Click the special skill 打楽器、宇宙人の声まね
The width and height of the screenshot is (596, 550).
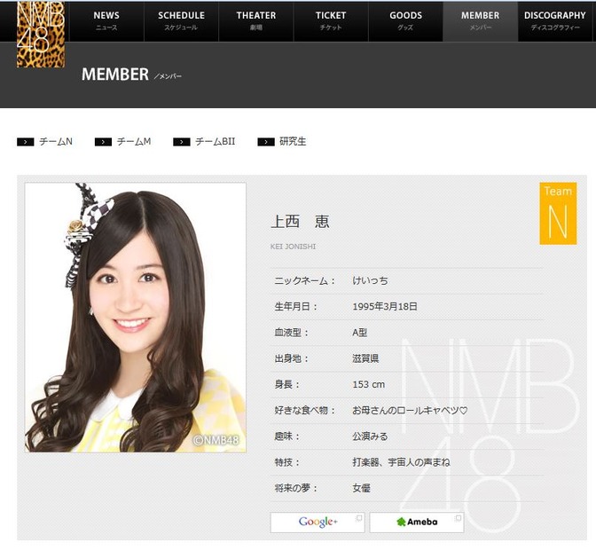402,462
